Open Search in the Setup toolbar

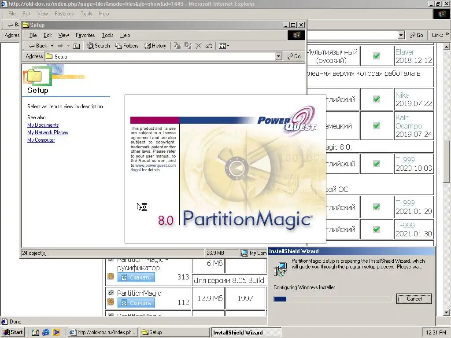pos(98,46)
